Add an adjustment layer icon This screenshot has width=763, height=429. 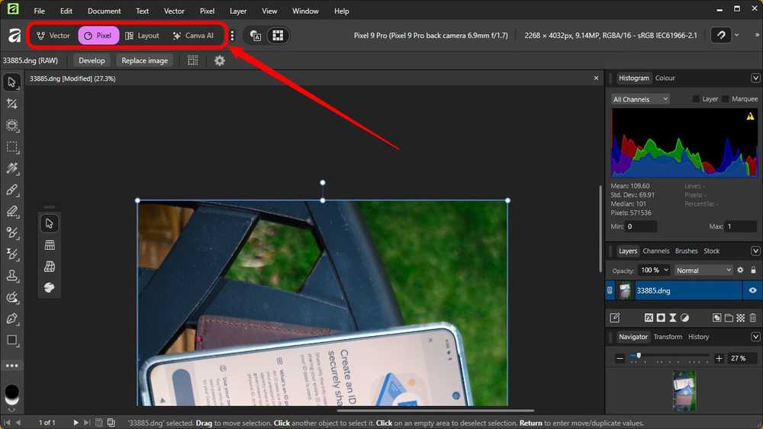(x=684, y=318)
